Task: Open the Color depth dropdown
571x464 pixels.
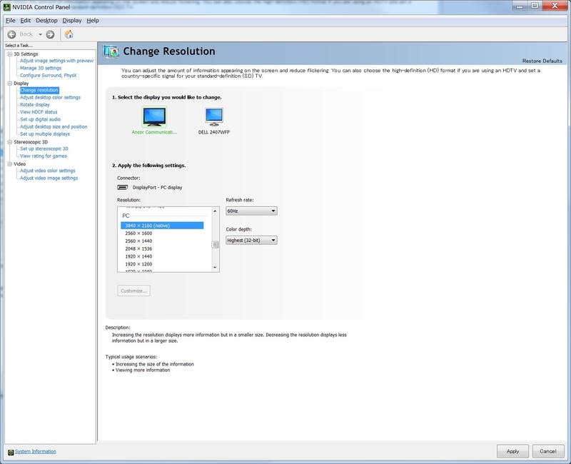Action: 251,241
